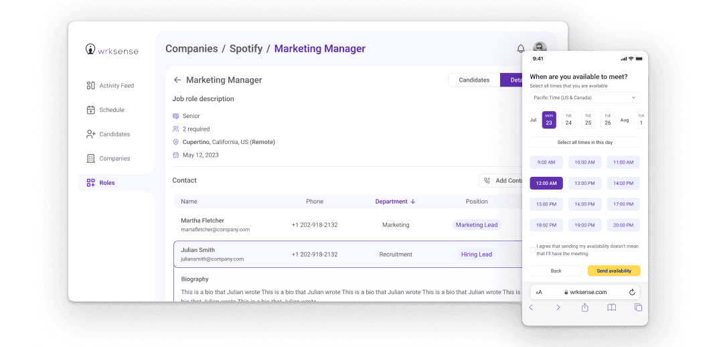Click the Add Contact button
This screenshot has width=715, height=347.
(500, 181)
